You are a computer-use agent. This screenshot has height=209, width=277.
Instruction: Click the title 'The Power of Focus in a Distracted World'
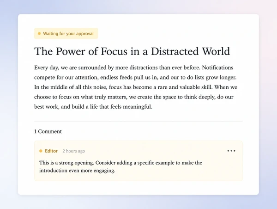(x=132, y=51)
